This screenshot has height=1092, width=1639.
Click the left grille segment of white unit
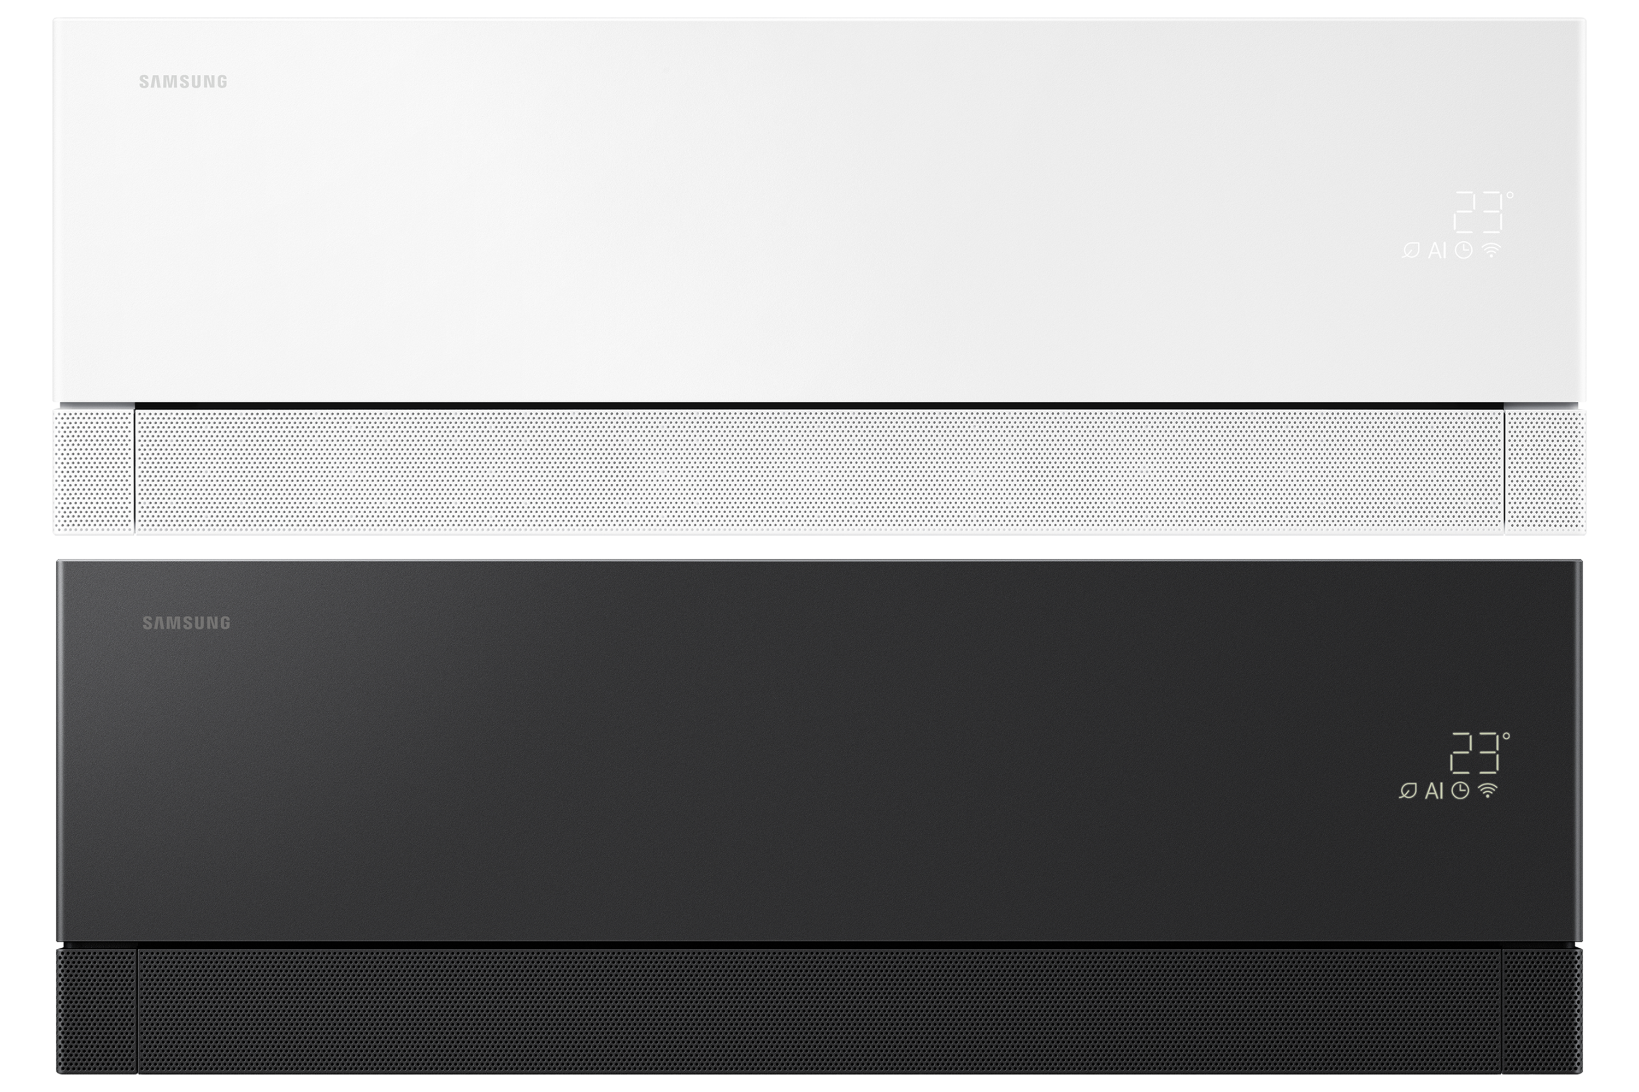tap(94, 472)
